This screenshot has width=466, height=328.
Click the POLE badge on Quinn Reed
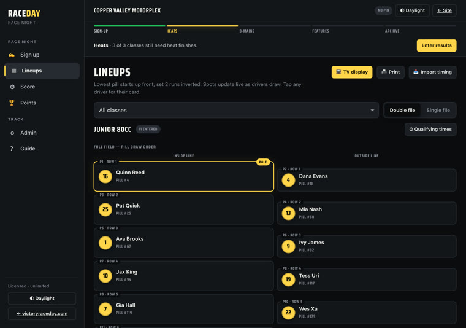[262, 162]
